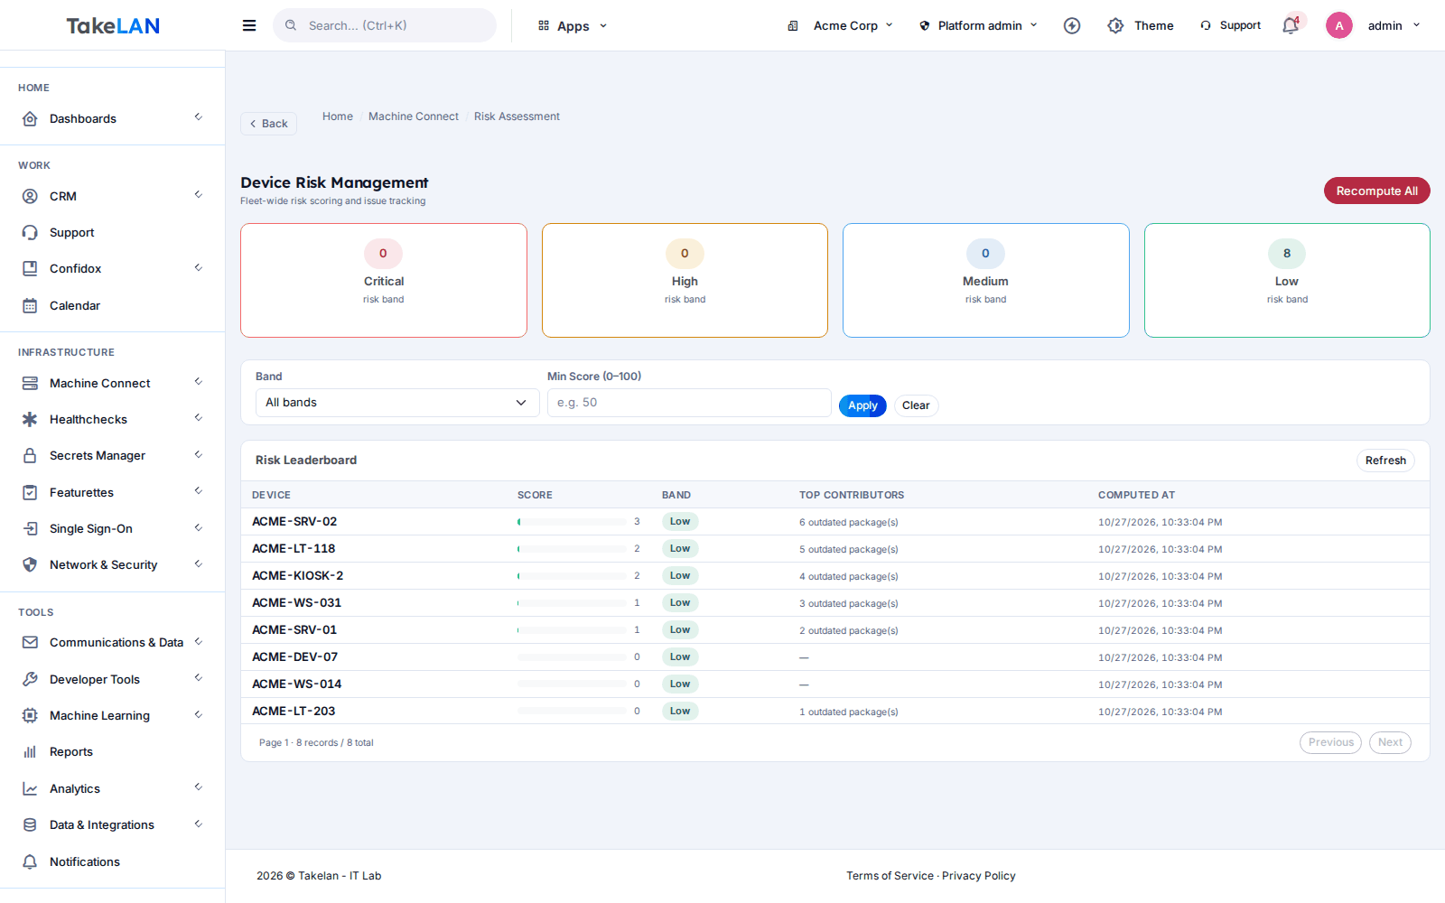Viewport: 1445px width, 903px height.
Task: Open the notifications bell icon
Action: [1291, 25]
